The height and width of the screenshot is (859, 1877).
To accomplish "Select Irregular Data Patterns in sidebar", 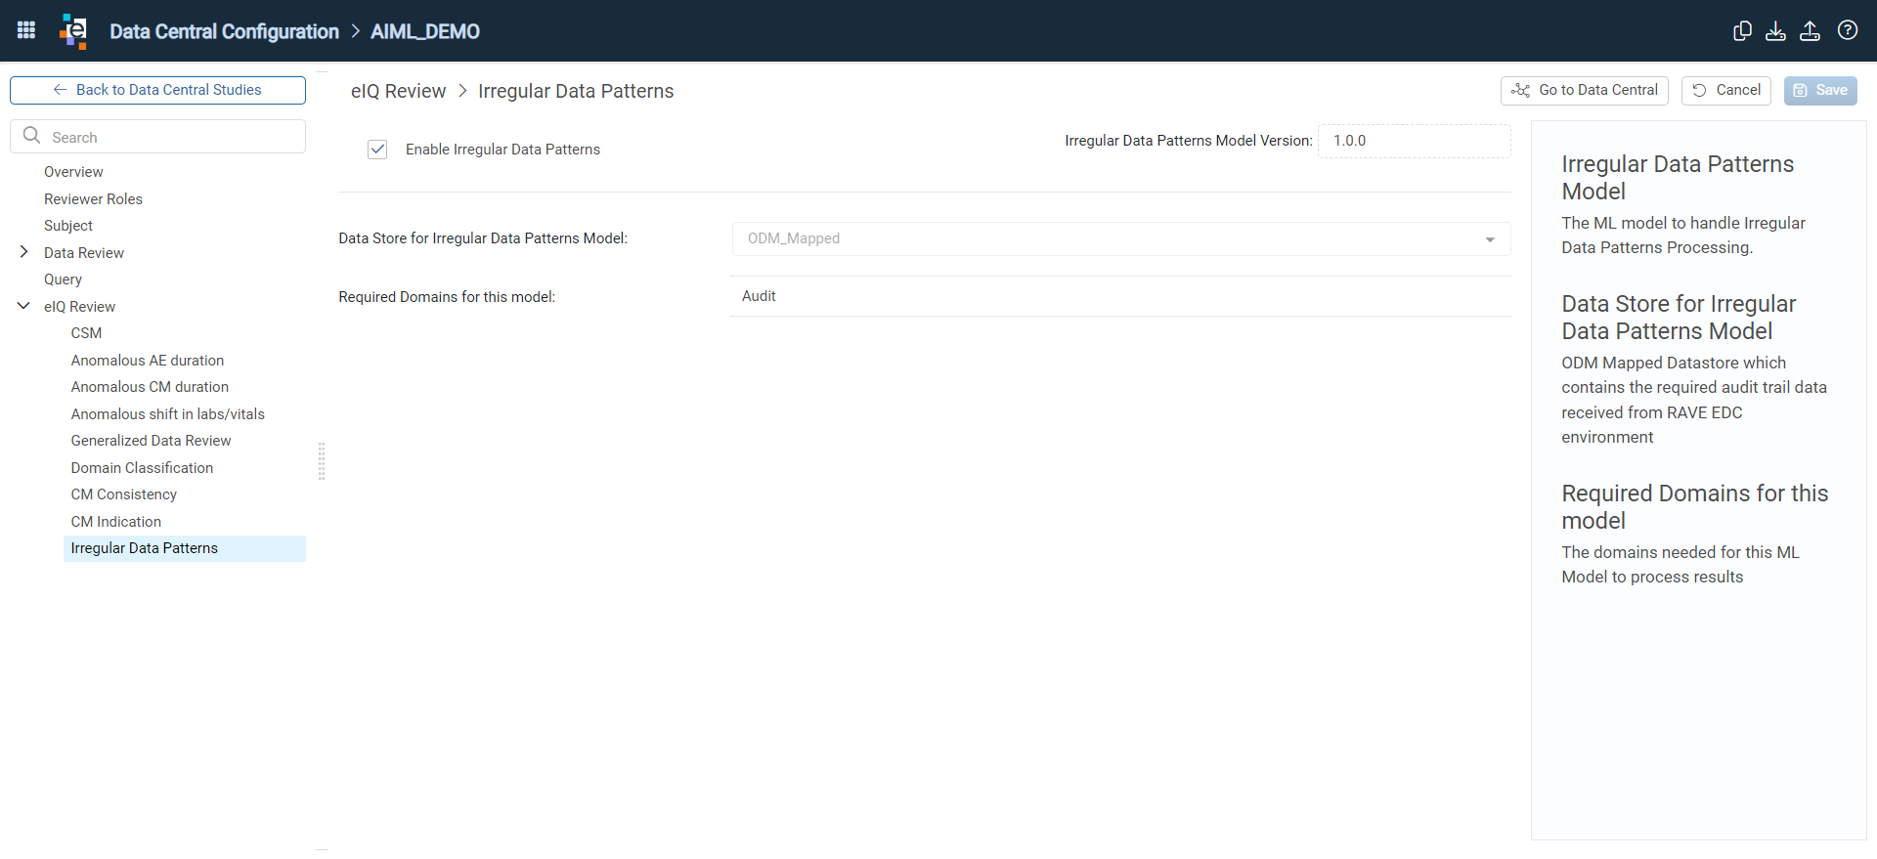I will (185, 548).
